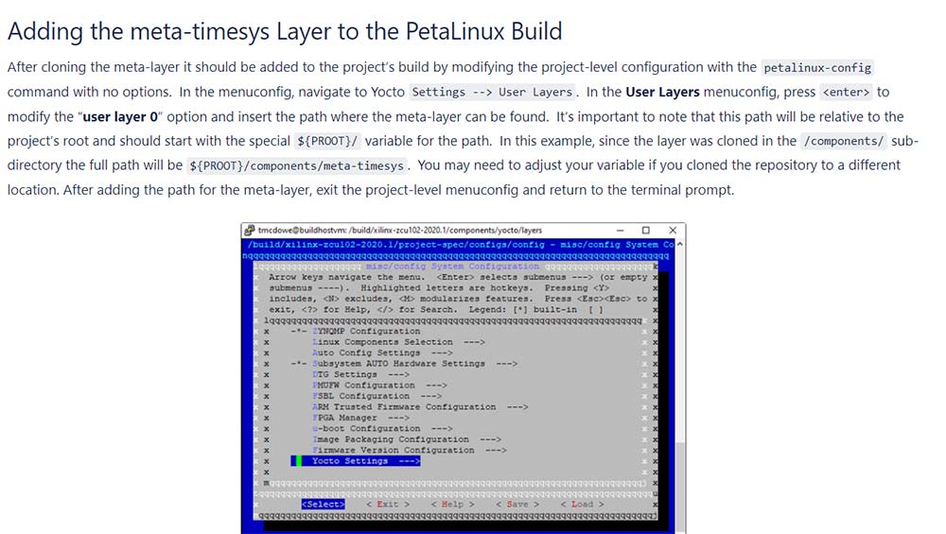This screenshot has width=946, height=534.
Task: Open Image Packaging Configuration submenu
Action: click(406, 439)
